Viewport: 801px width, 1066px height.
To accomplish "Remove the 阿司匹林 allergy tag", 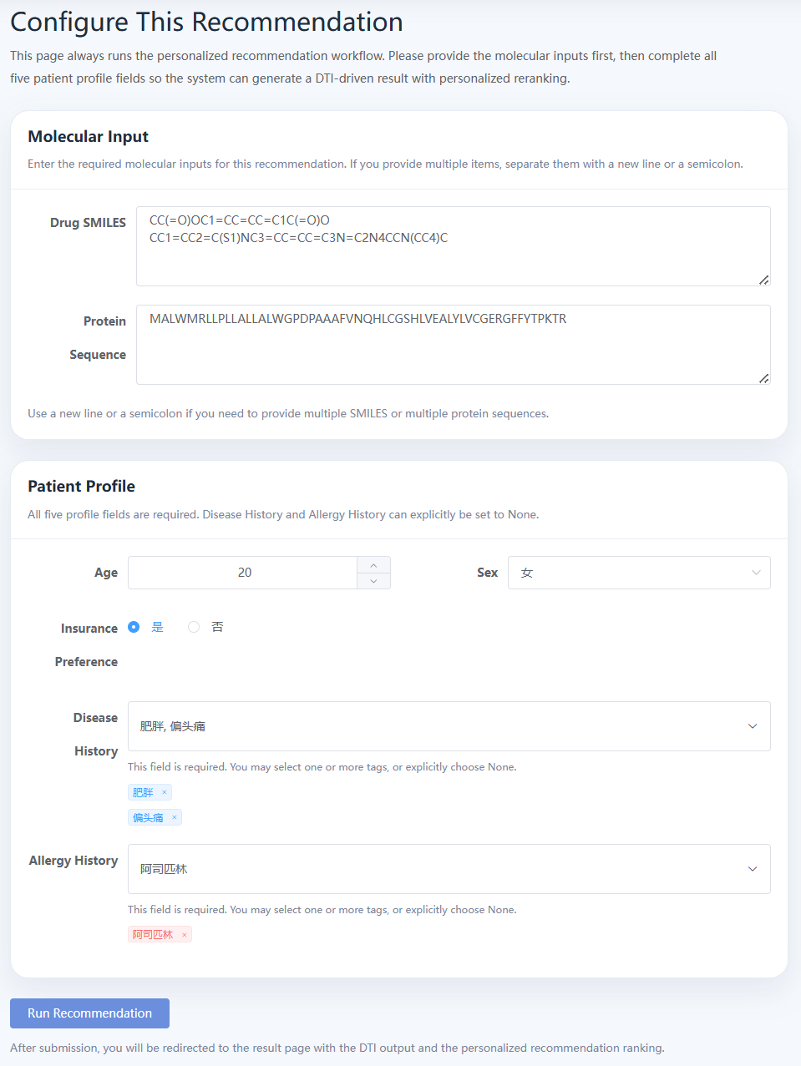I will click(185, 935).
